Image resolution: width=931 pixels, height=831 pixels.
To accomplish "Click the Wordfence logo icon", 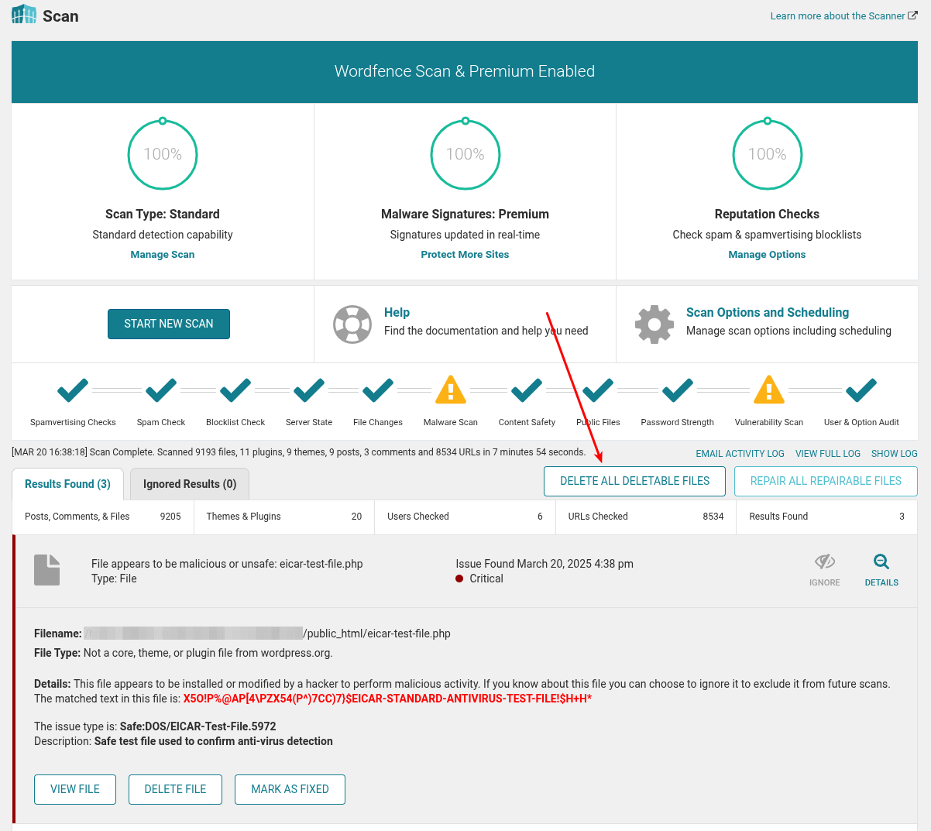I will 23,14.
